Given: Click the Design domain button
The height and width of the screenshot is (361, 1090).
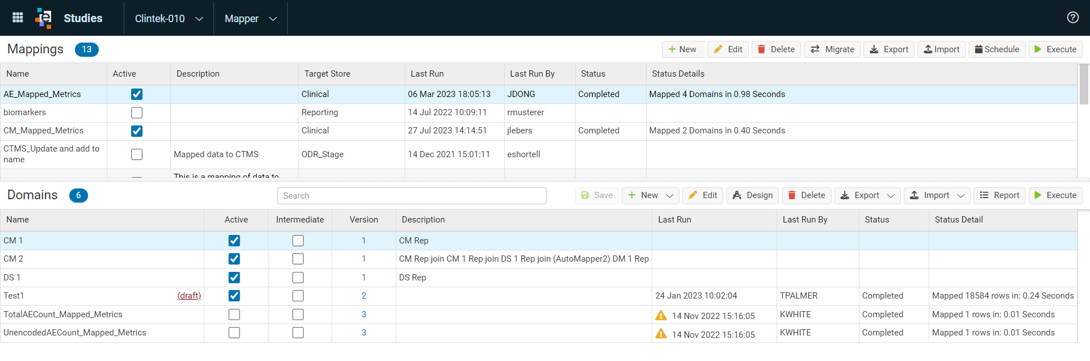Looking at the screenshot, I should pyautogui.click(x=752, y=195).
